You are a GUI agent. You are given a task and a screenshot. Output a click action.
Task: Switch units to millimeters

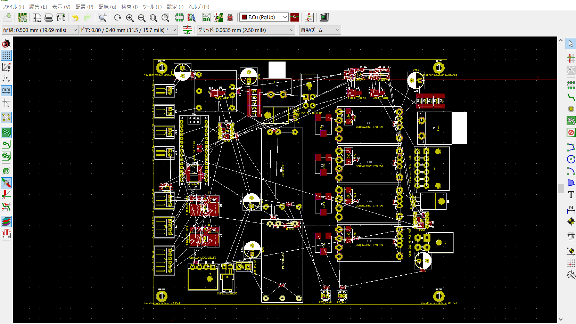[6, 91]
